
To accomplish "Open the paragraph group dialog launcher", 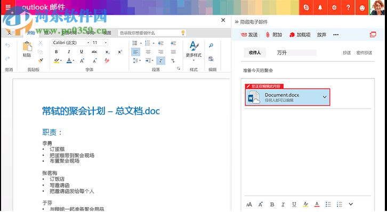I will [x=179, y=69].
